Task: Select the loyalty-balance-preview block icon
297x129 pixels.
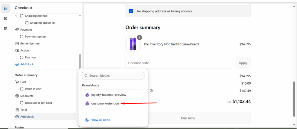Action: pos(87,95)
